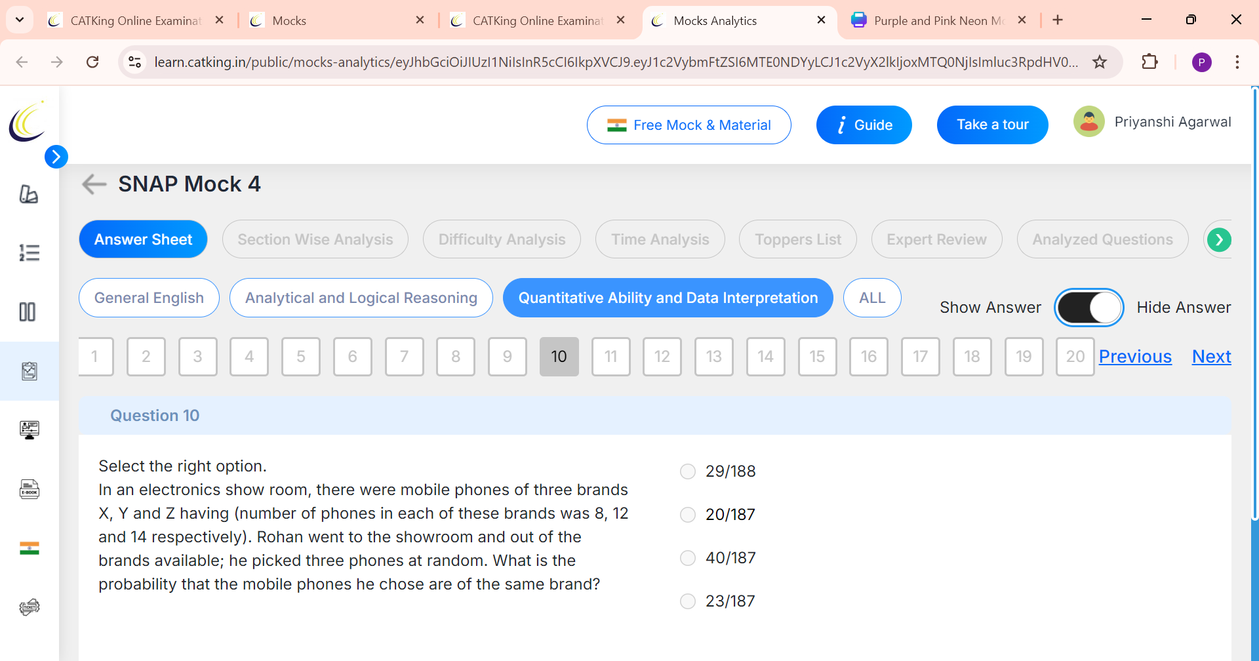Image resolution: width=1259 pixels, height=661 pixels.
Task: Open a new browser tab
Action: 1058,20
